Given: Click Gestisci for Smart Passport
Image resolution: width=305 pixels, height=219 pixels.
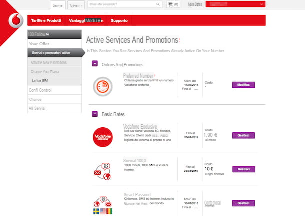Looking at the screenshot, I should click(x=243, y=203).
